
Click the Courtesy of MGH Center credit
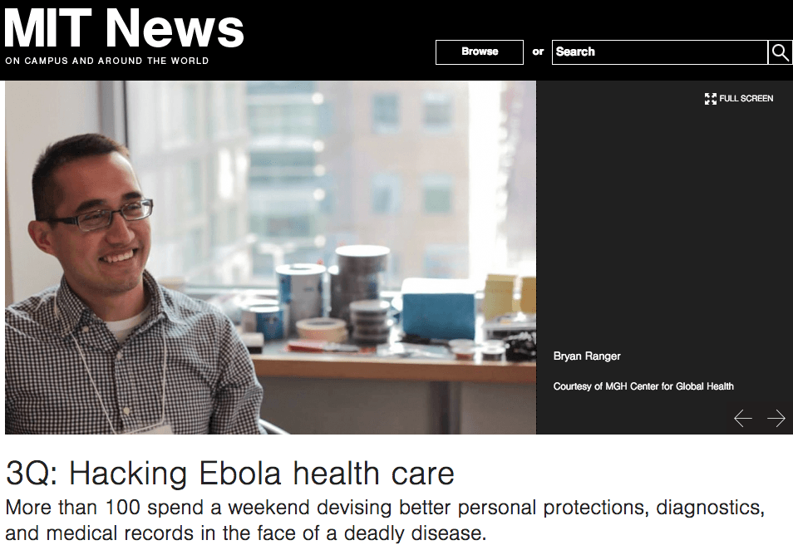tap(643, 386)
